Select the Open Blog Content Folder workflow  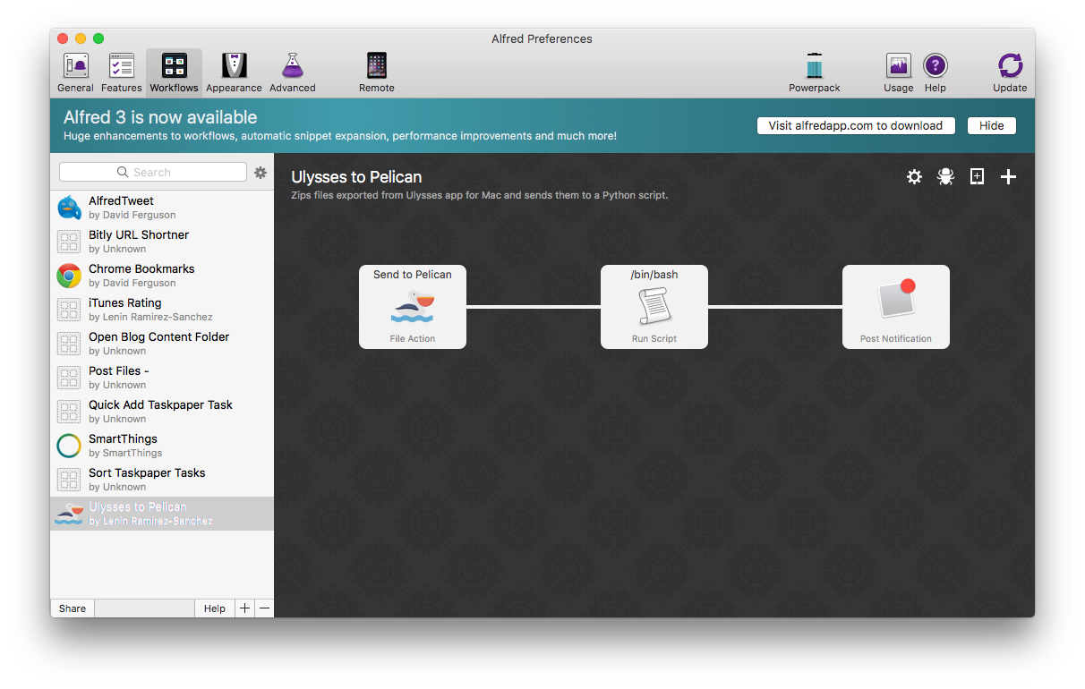click(x=162, y=344)
